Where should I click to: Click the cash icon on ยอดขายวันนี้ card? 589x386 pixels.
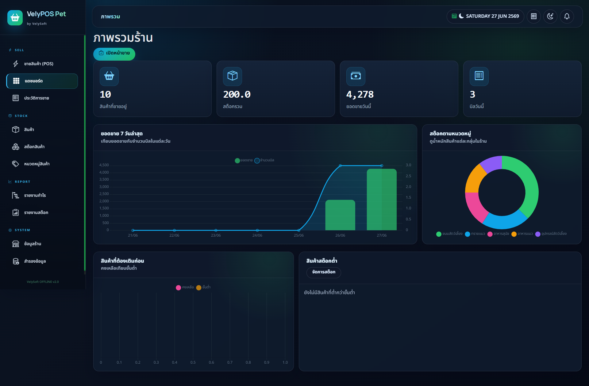(x=356, y=76)
